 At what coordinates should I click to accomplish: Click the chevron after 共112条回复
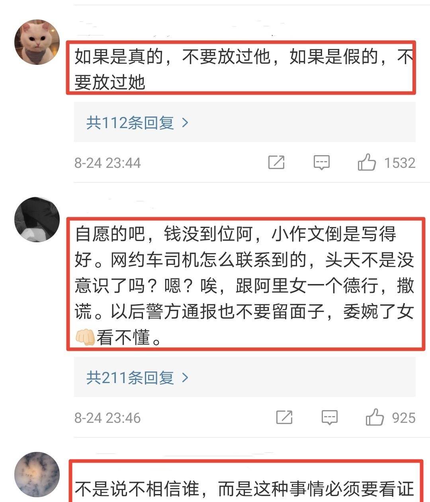point(185,122)
